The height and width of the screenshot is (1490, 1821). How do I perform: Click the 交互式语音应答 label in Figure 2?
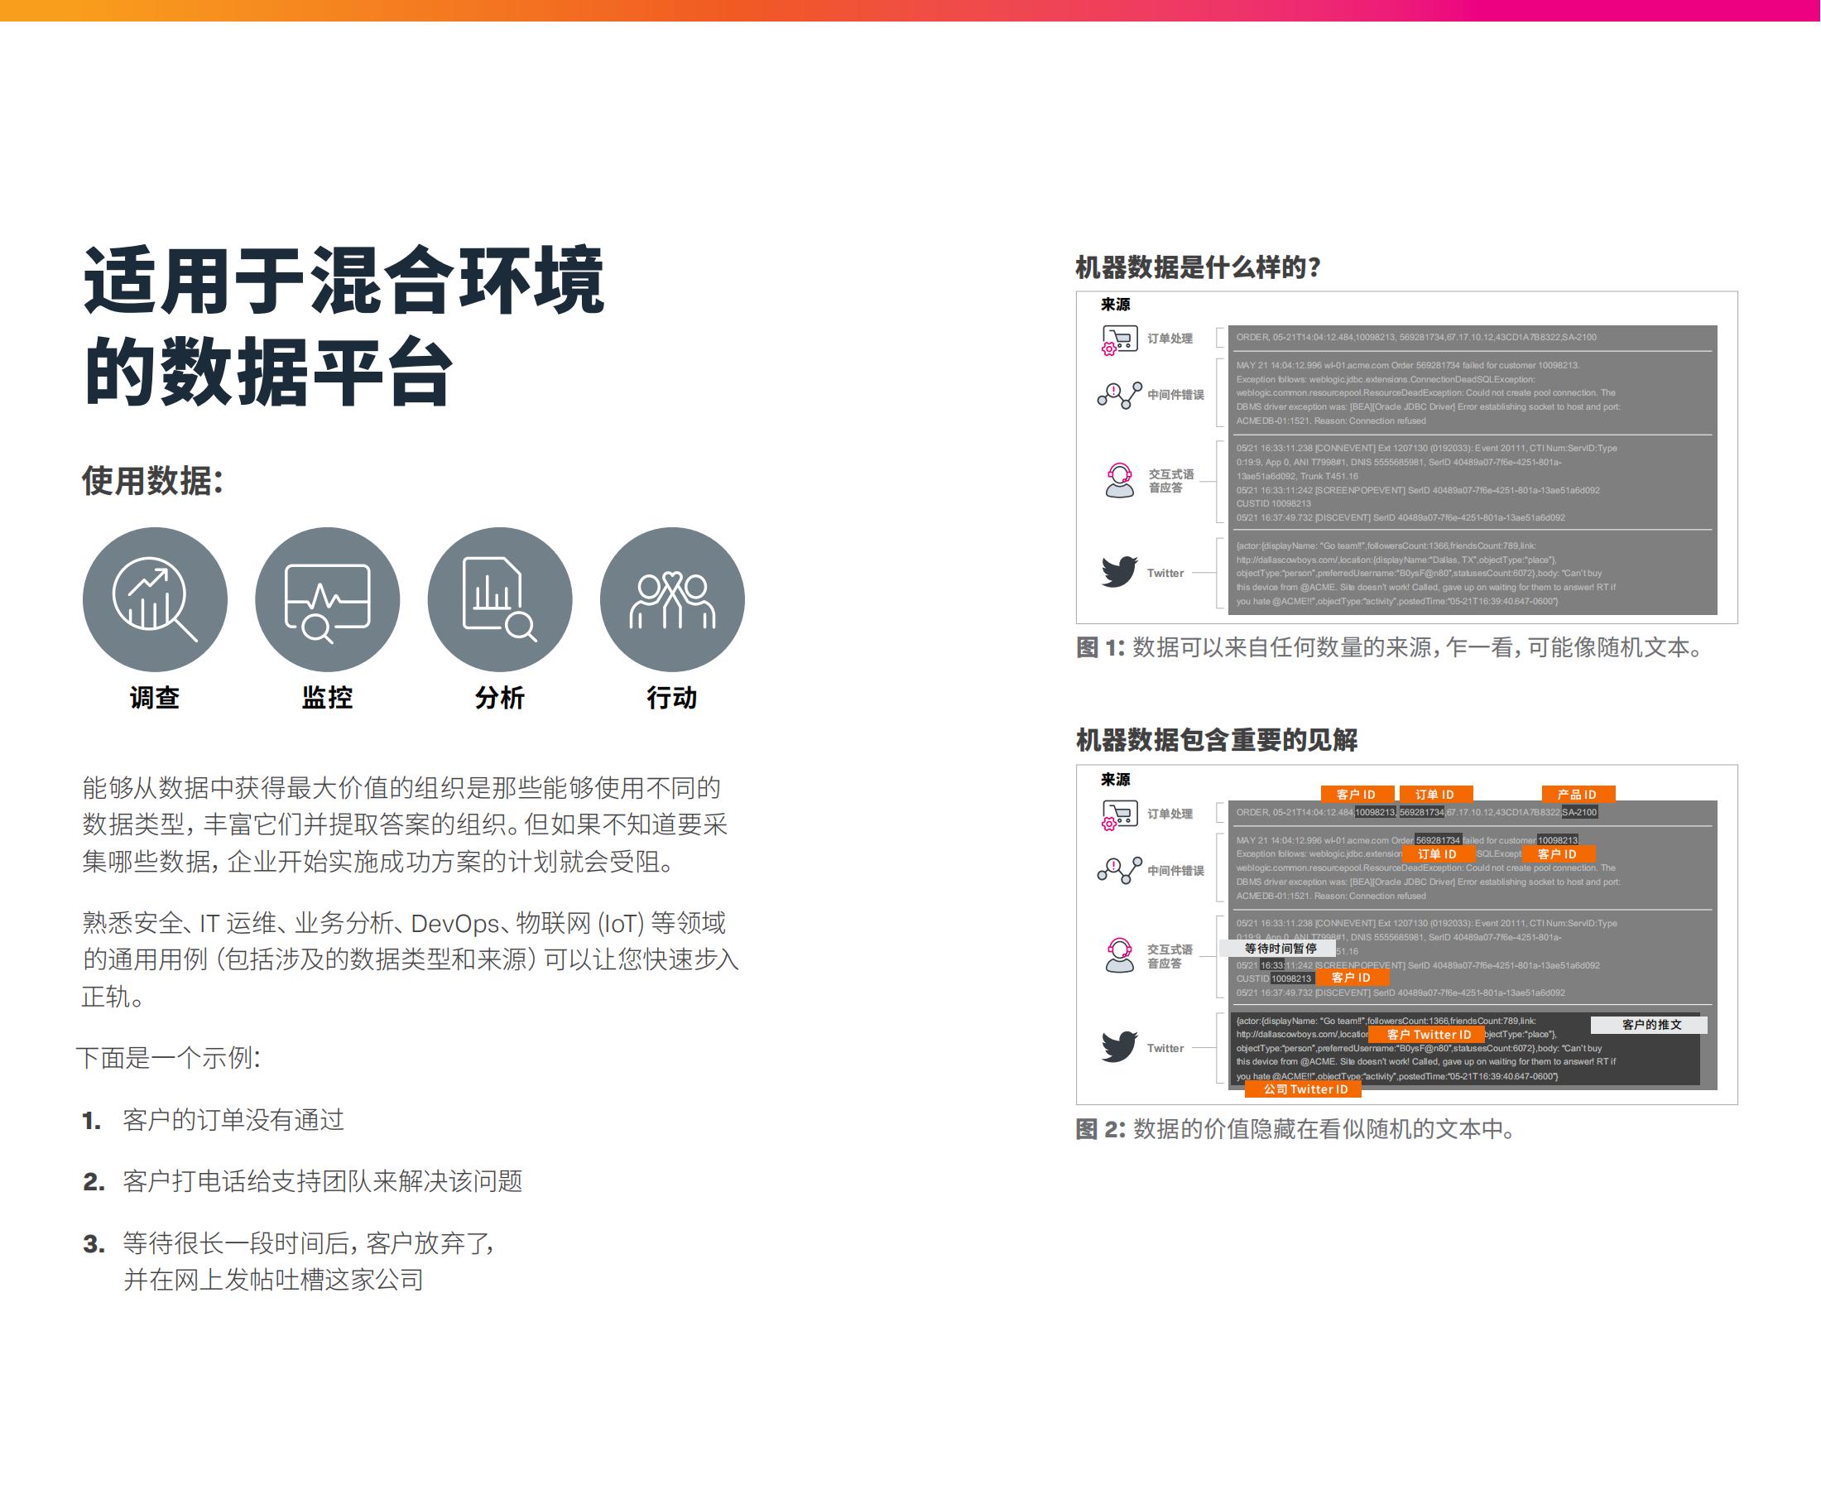click(1170, 956)
